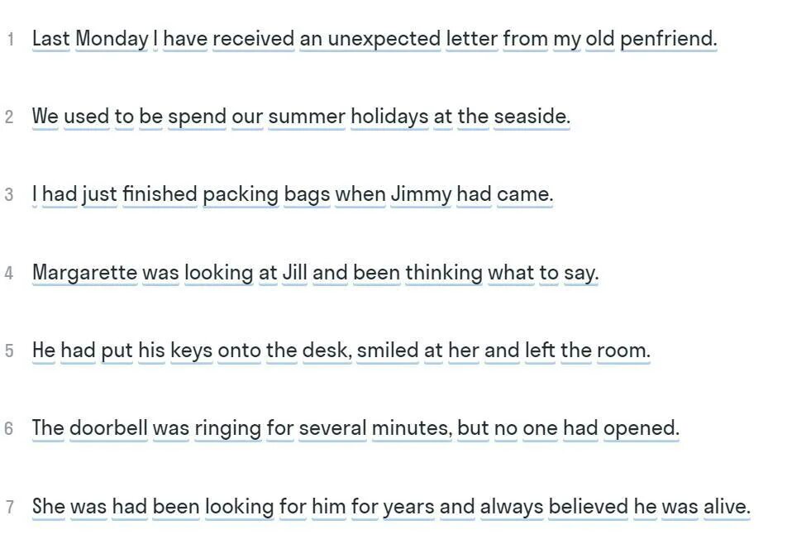Choose the second 'had' before 'came'
This screenshot has width=811, height=544.
474,194
